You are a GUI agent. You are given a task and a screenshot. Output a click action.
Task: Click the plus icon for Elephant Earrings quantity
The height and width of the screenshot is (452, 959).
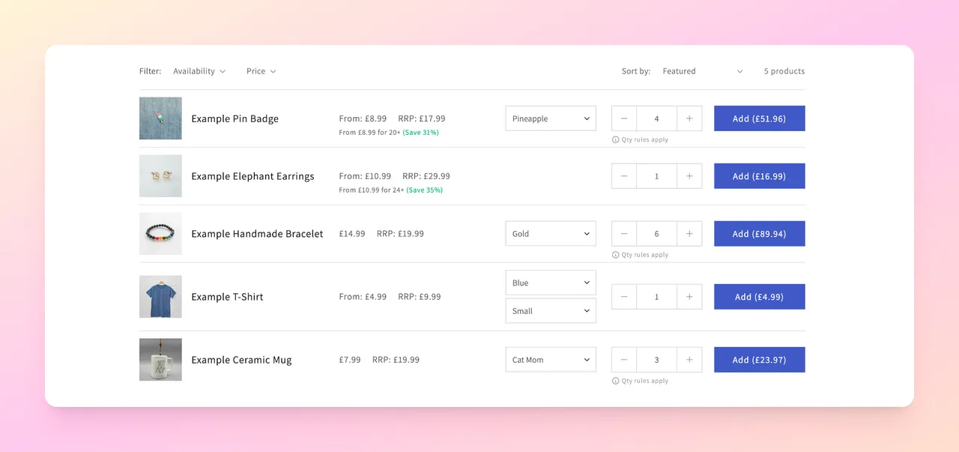pos(689,176)
